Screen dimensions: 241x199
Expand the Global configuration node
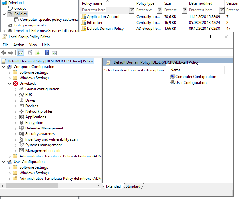pos(15,89)
